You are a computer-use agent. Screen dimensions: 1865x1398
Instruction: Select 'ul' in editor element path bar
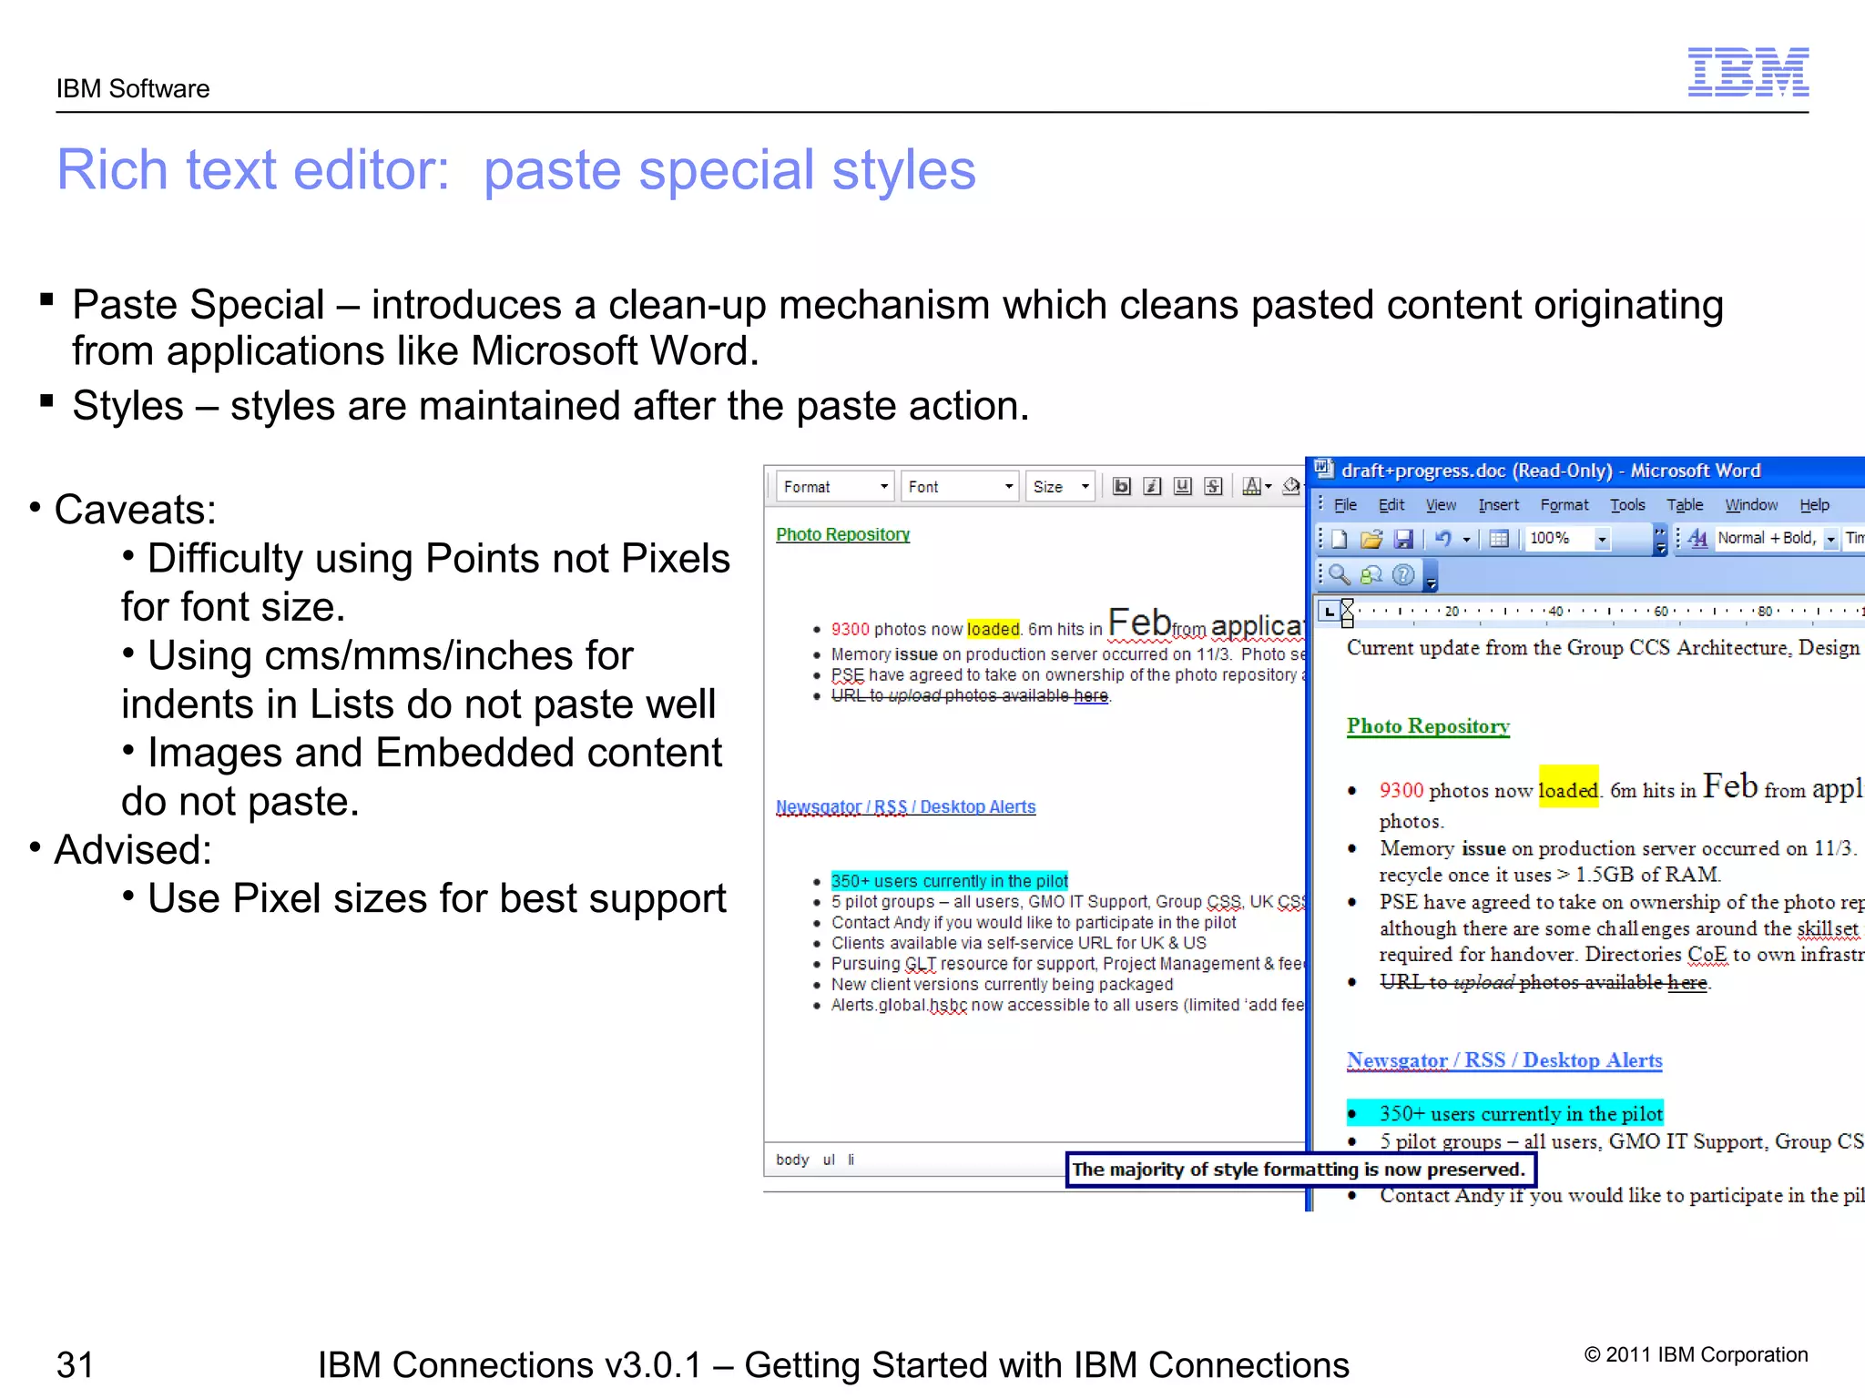click(829, 1160)
